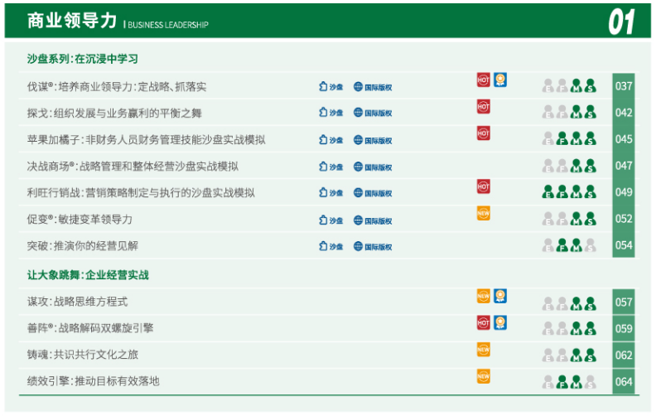656x416 pixels.
Task: Click the 01 chapter number in header
Action: pos(621,22)
